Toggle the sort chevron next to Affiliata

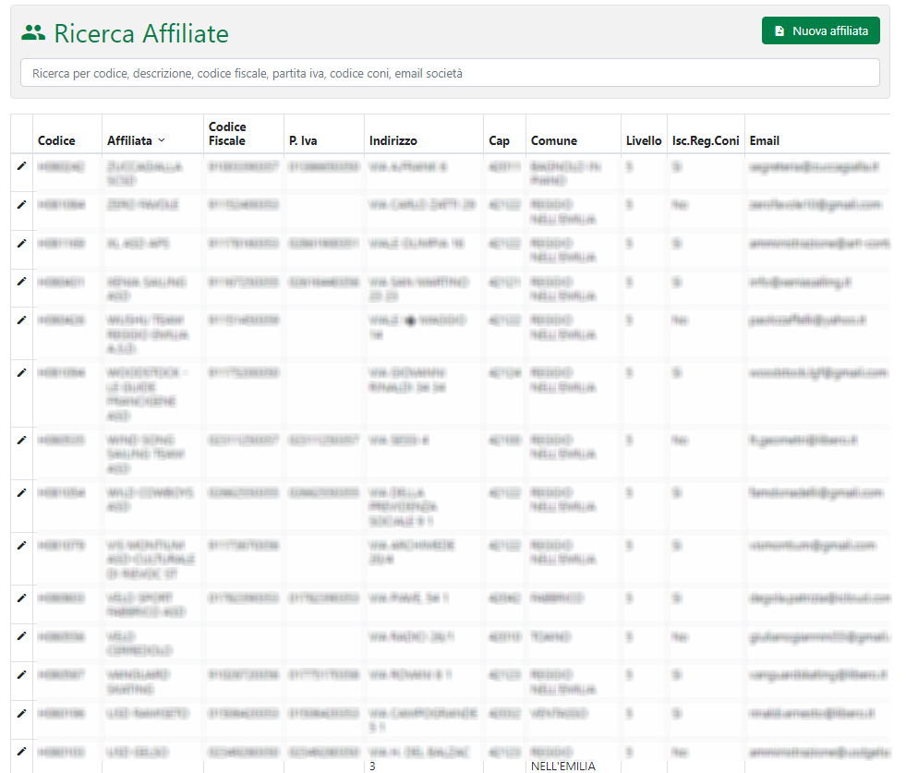(162, 140)
